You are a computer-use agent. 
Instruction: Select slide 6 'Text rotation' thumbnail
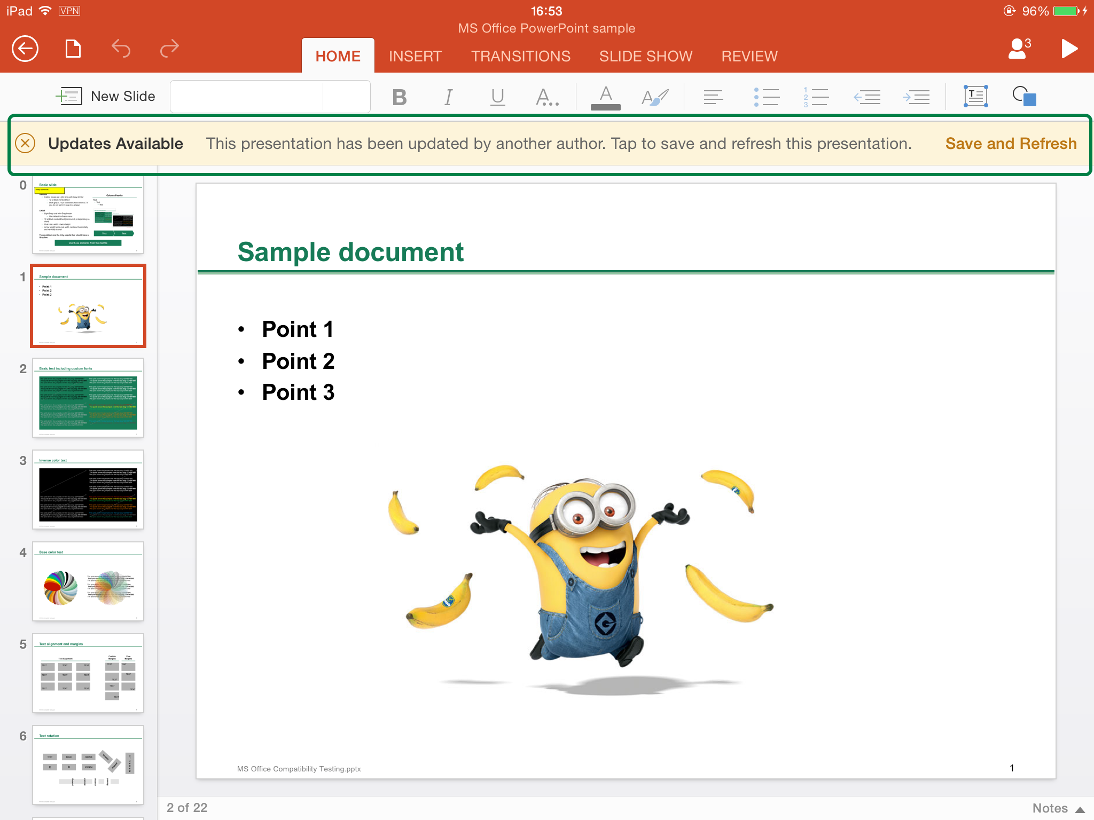88,765
